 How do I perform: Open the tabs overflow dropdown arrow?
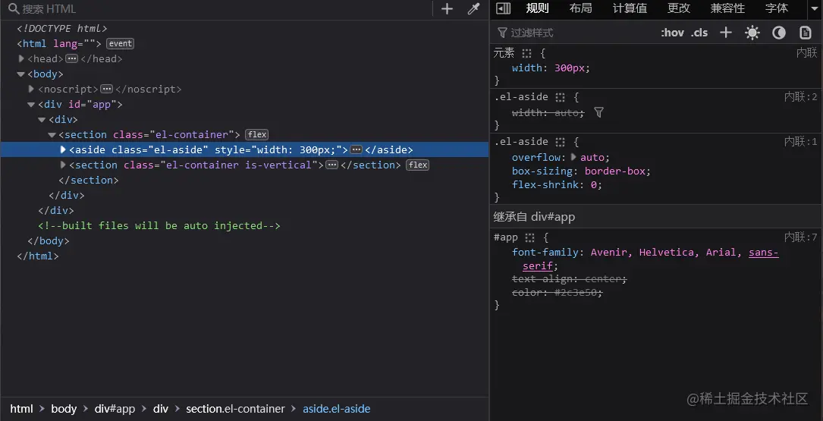[814, 8]
